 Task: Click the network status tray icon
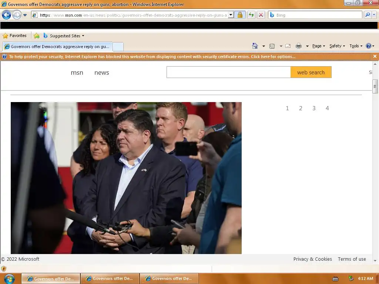(x=351, y=278)
